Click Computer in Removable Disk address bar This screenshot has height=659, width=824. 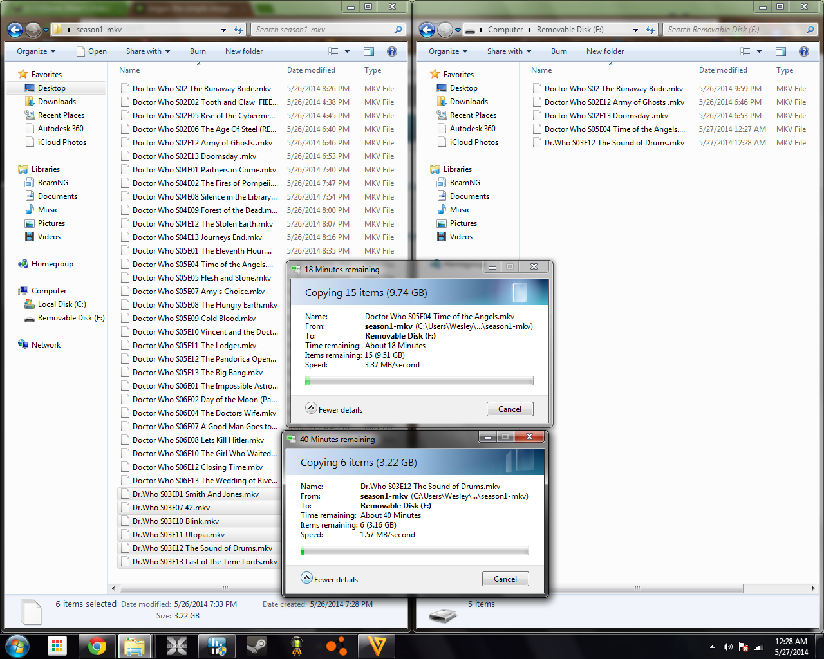pos(505,30)
